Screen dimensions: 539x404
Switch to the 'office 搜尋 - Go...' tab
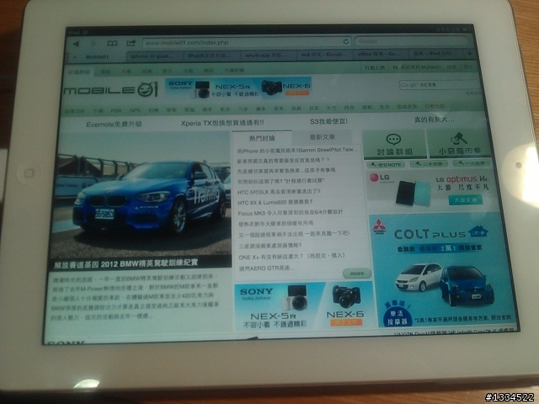point(379,54)
